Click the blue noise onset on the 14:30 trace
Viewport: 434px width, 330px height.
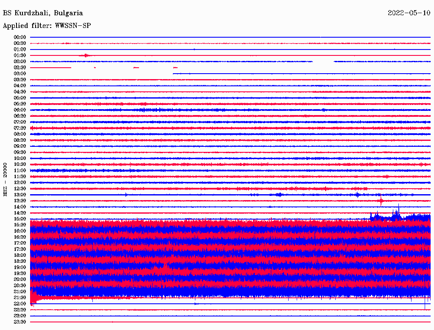coord(372,217)
